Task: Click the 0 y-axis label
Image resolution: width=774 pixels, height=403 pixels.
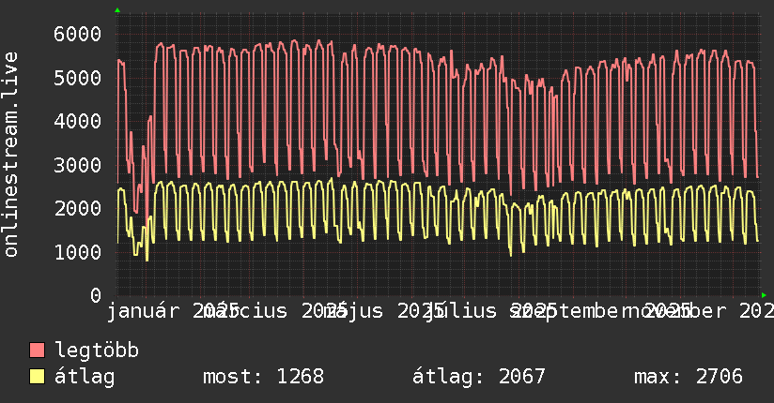Action: (96, 295)
